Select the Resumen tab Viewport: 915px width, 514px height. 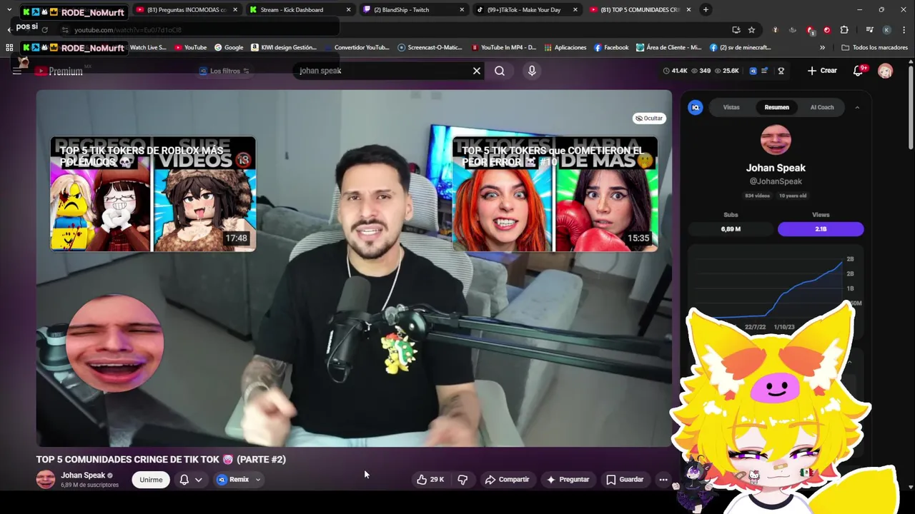click(x=776, y=107)
